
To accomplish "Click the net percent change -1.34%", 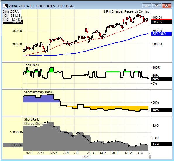I will [x=15, y=20].
